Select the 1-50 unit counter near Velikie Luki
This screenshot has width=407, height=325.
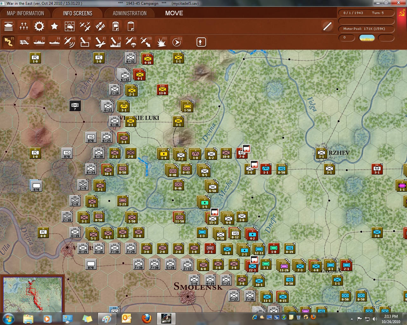187,107
